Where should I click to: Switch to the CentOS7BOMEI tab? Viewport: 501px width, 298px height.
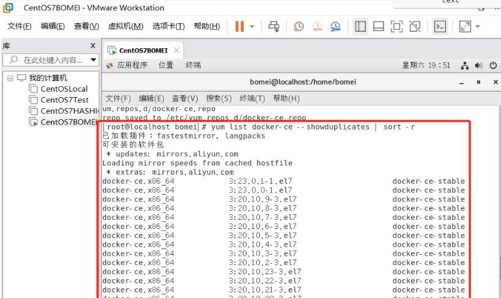click(x=143, y=51)
